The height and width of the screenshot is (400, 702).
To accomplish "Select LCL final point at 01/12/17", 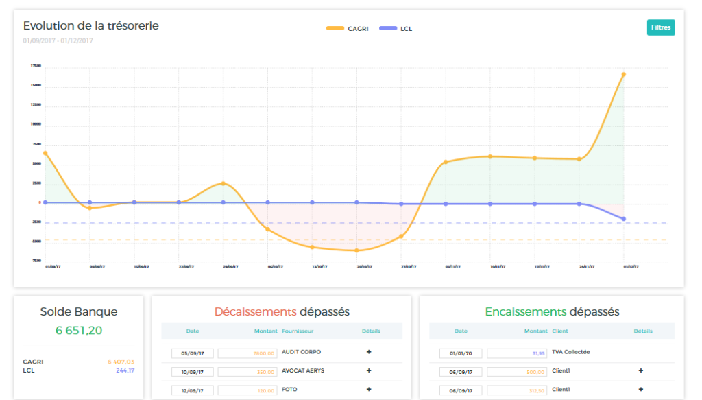I will (624, 219).
